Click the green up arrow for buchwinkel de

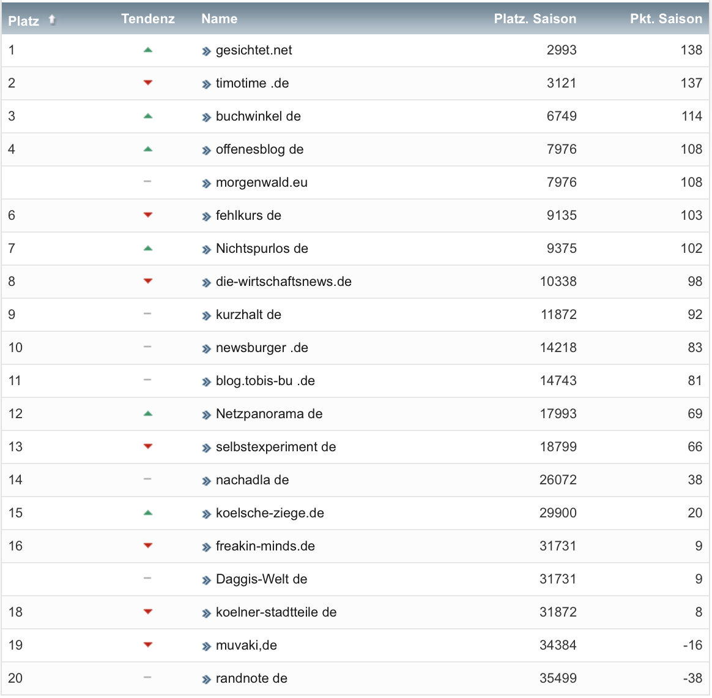pos(147,116)
